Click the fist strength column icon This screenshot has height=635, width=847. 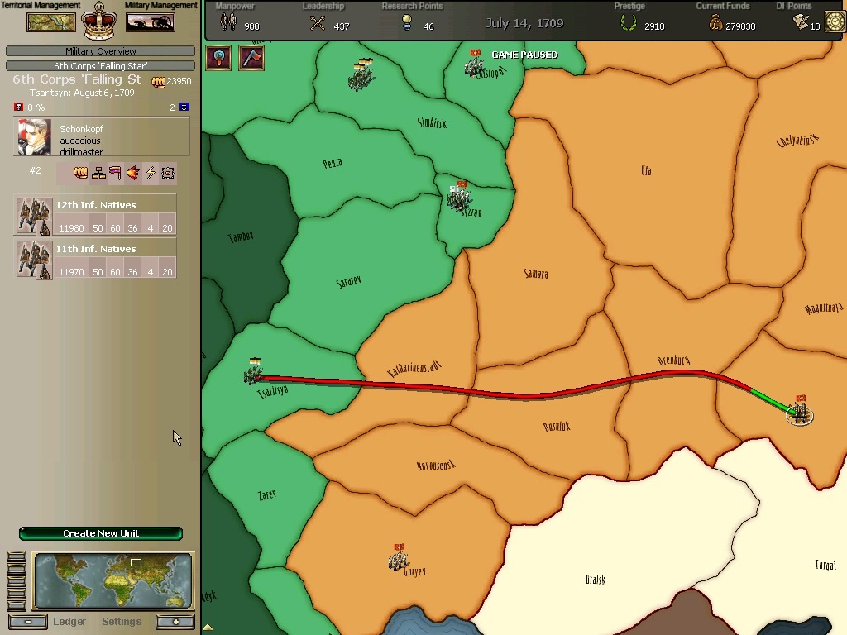(80, 173)
